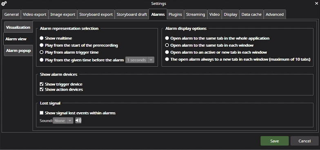The height and width of the screenshot is (150, 320).
Task: Open the Video export tab
Action: pos(34,15)
